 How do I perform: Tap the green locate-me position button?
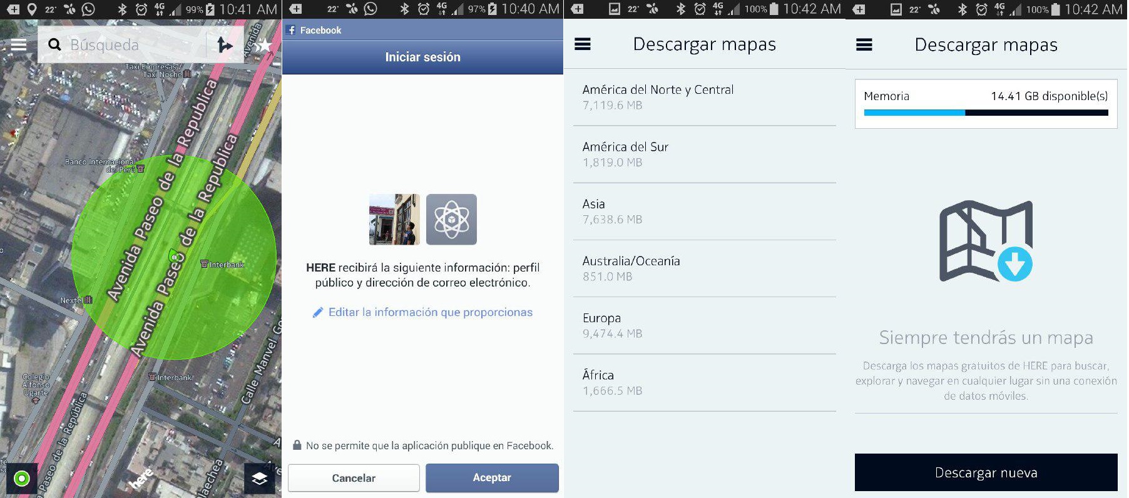22,479
